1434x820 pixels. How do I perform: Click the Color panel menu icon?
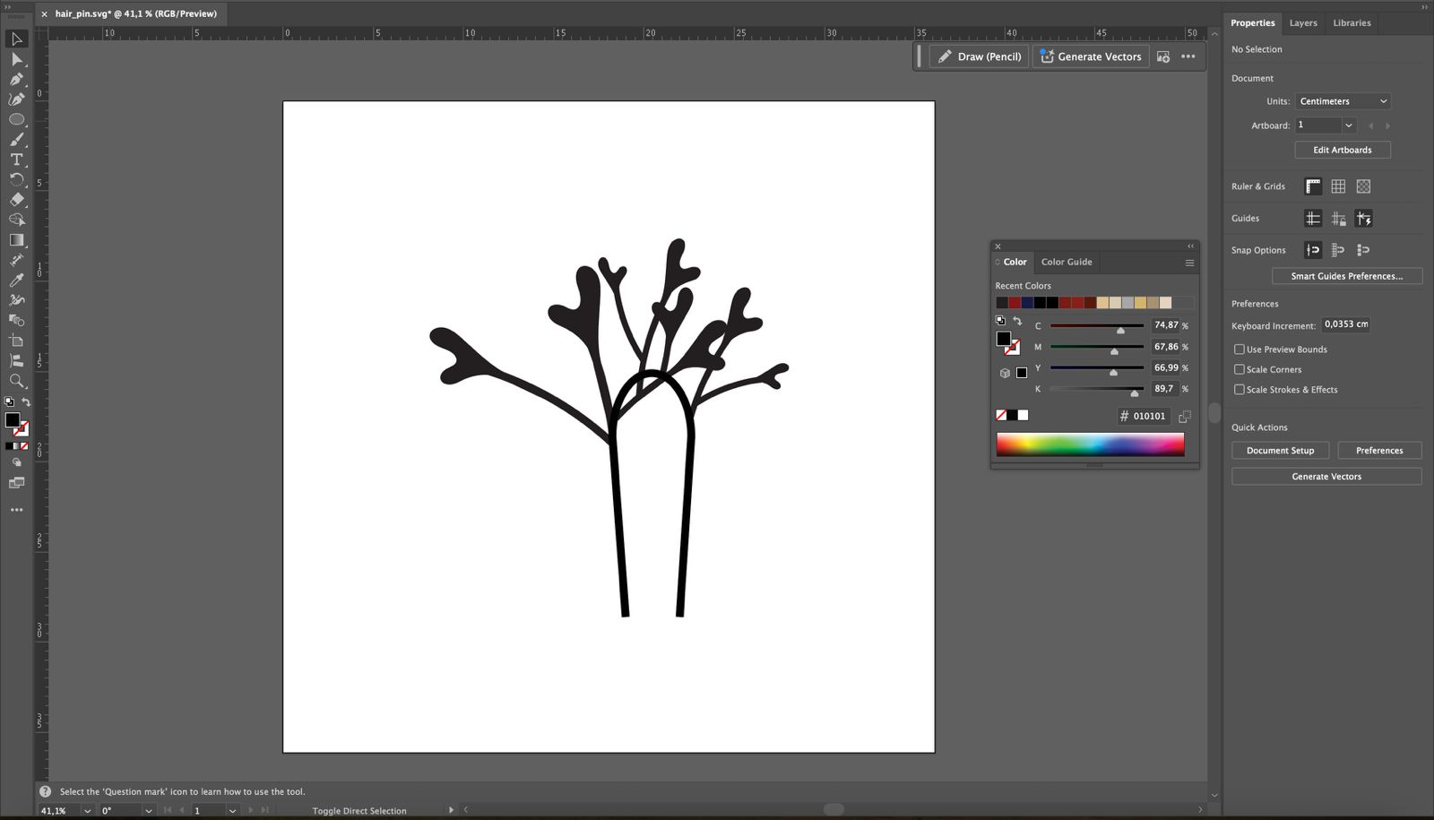click(x=1189, y=263)
